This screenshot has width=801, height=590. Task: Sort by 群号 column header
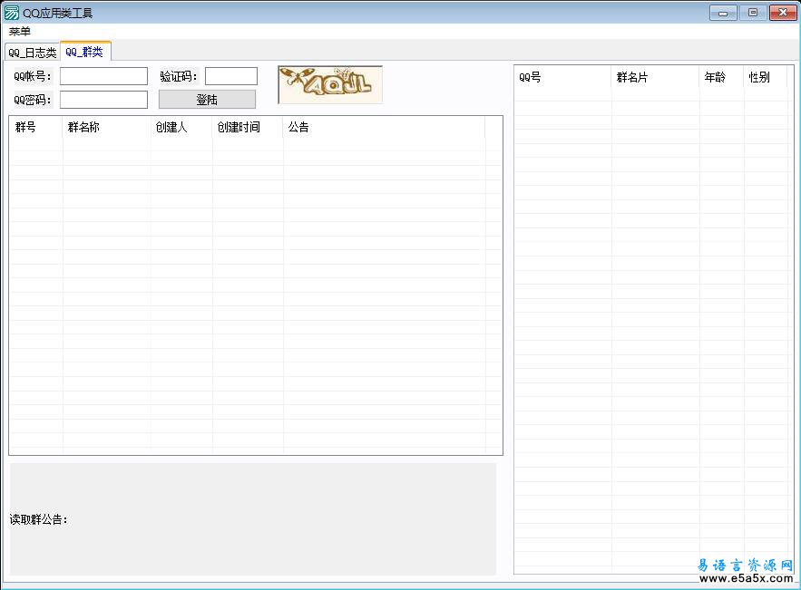35,127
